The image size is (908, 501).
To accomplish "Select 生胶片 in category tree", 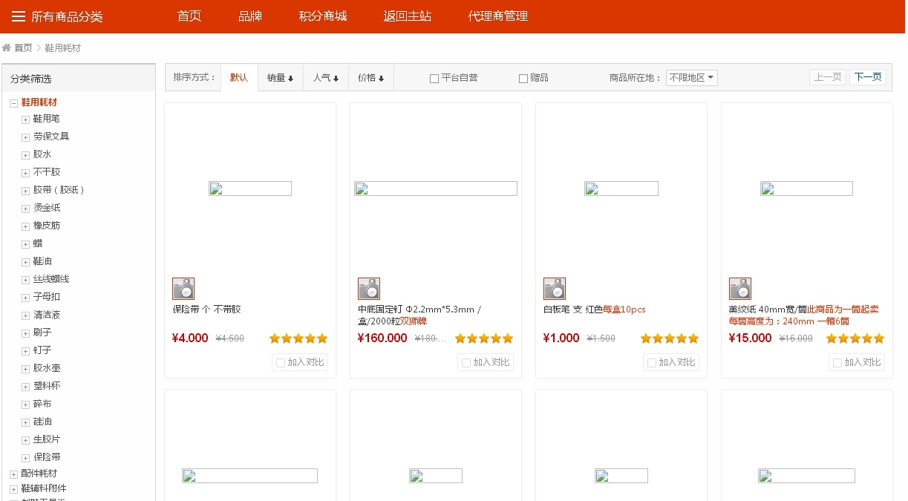I will [47, 439].
